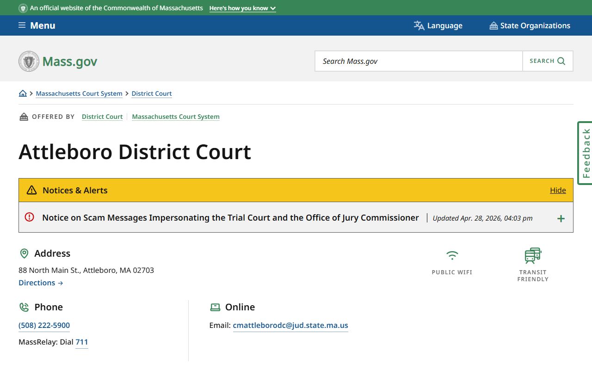Expand "Here's how you know" dropdown

tap(242, 8)
